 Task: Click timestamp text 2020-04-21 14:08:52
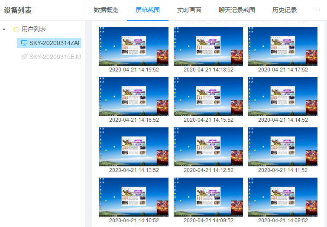pyautogui.click(x=283, y=221)
